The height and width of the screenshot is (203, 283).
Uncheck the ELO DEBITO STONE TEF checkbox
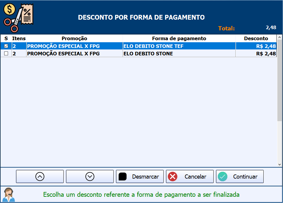pos(6,46)
